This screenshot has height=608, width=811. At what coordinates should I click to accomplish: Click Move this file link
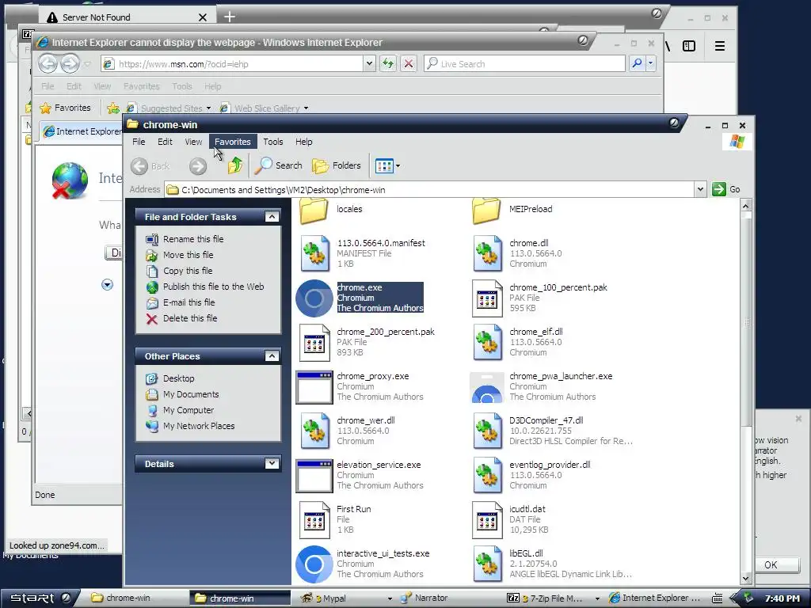click(x=188, y=255)
